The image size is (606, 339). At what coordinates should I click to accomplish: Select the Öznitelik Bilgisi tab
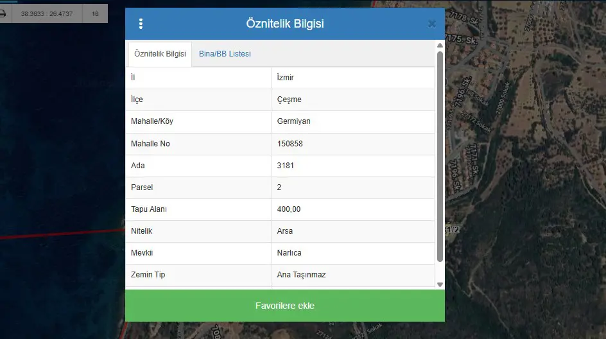pos(160,54)
